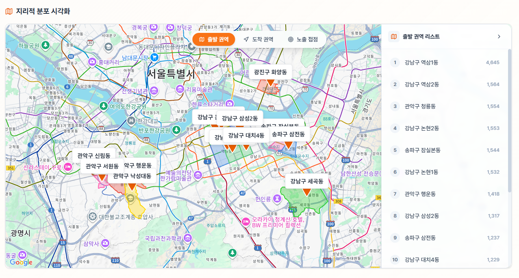Click the 강남구 대치4동 map marker
The image size is (519, 278).
tap(247, 147)
